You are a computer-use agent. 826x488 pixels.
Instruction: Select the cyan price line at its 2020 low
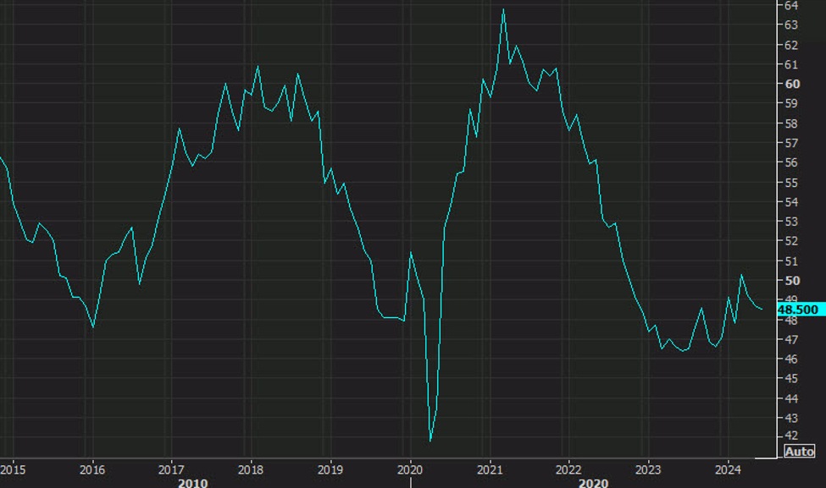coord(432,439)
